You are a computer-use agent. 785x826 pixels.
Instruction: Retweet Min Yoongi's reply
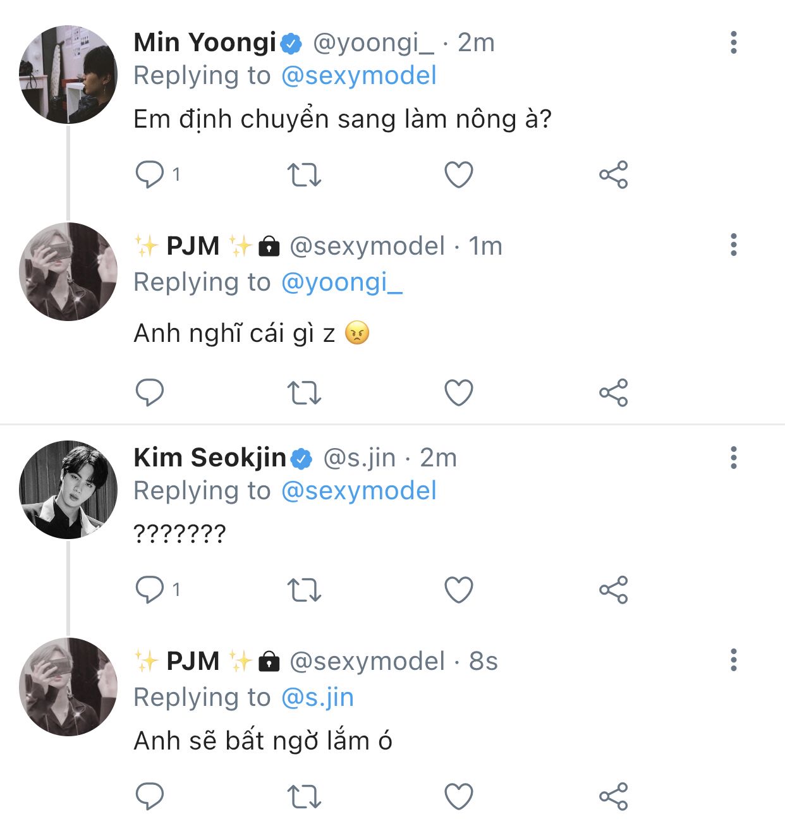304,175
